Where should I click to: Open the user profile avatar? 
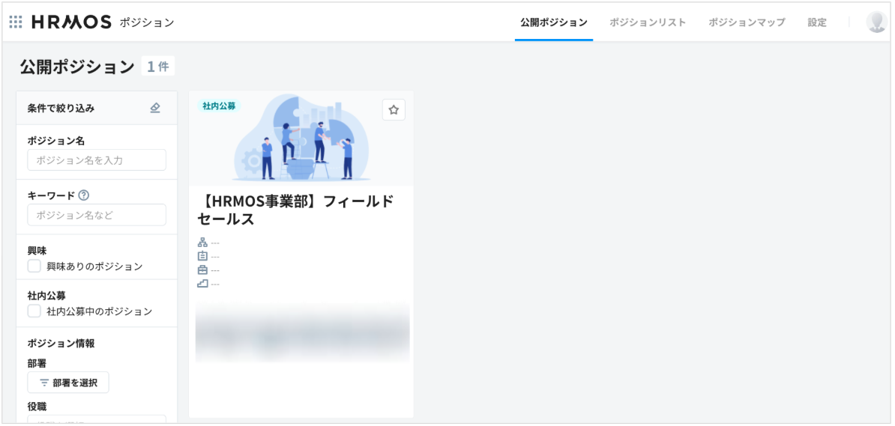pyautogui.click(x=876, y=22)
